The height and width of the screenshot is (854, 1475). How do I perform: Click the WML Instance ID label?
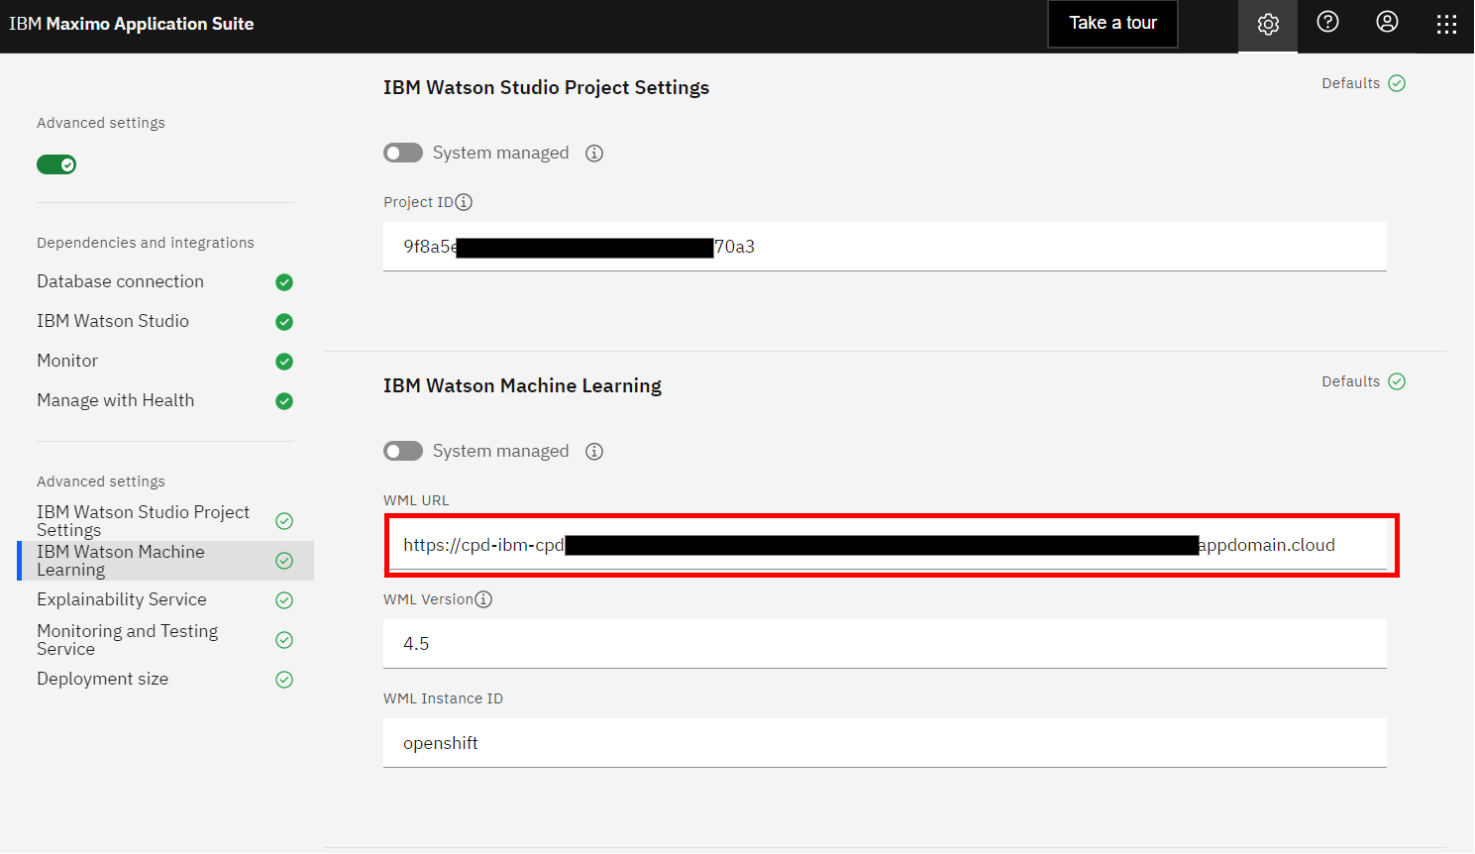pyautogui.click(x=443, y=698)
